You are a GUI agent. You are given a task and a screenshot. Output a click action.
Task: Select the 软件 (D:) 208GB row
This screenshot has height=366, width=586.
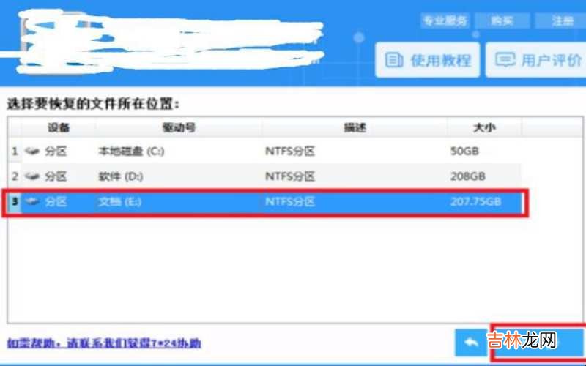pos(264,176)
